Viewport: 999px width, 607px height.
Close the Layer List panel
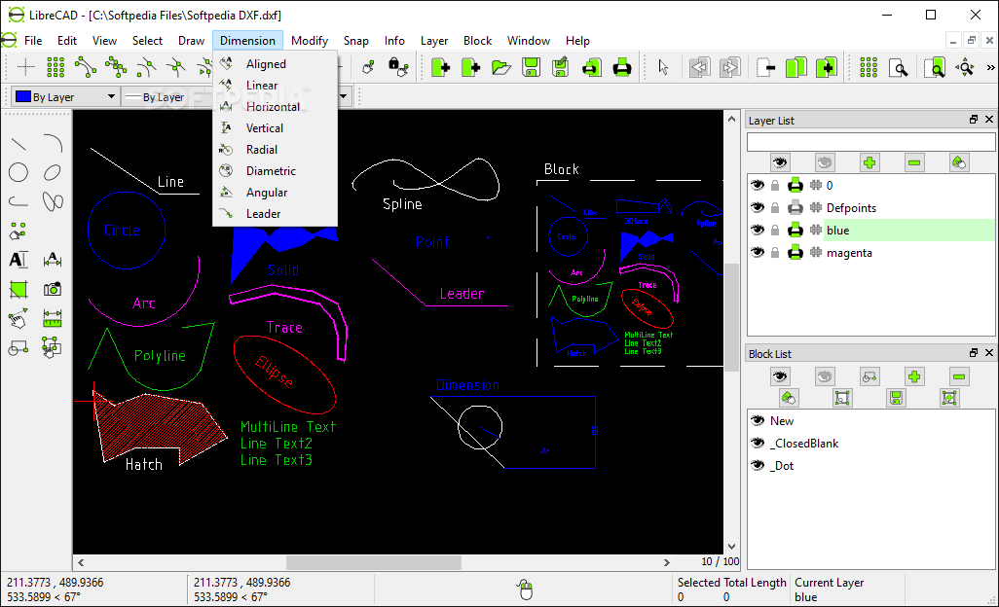(x=989, y=120)
